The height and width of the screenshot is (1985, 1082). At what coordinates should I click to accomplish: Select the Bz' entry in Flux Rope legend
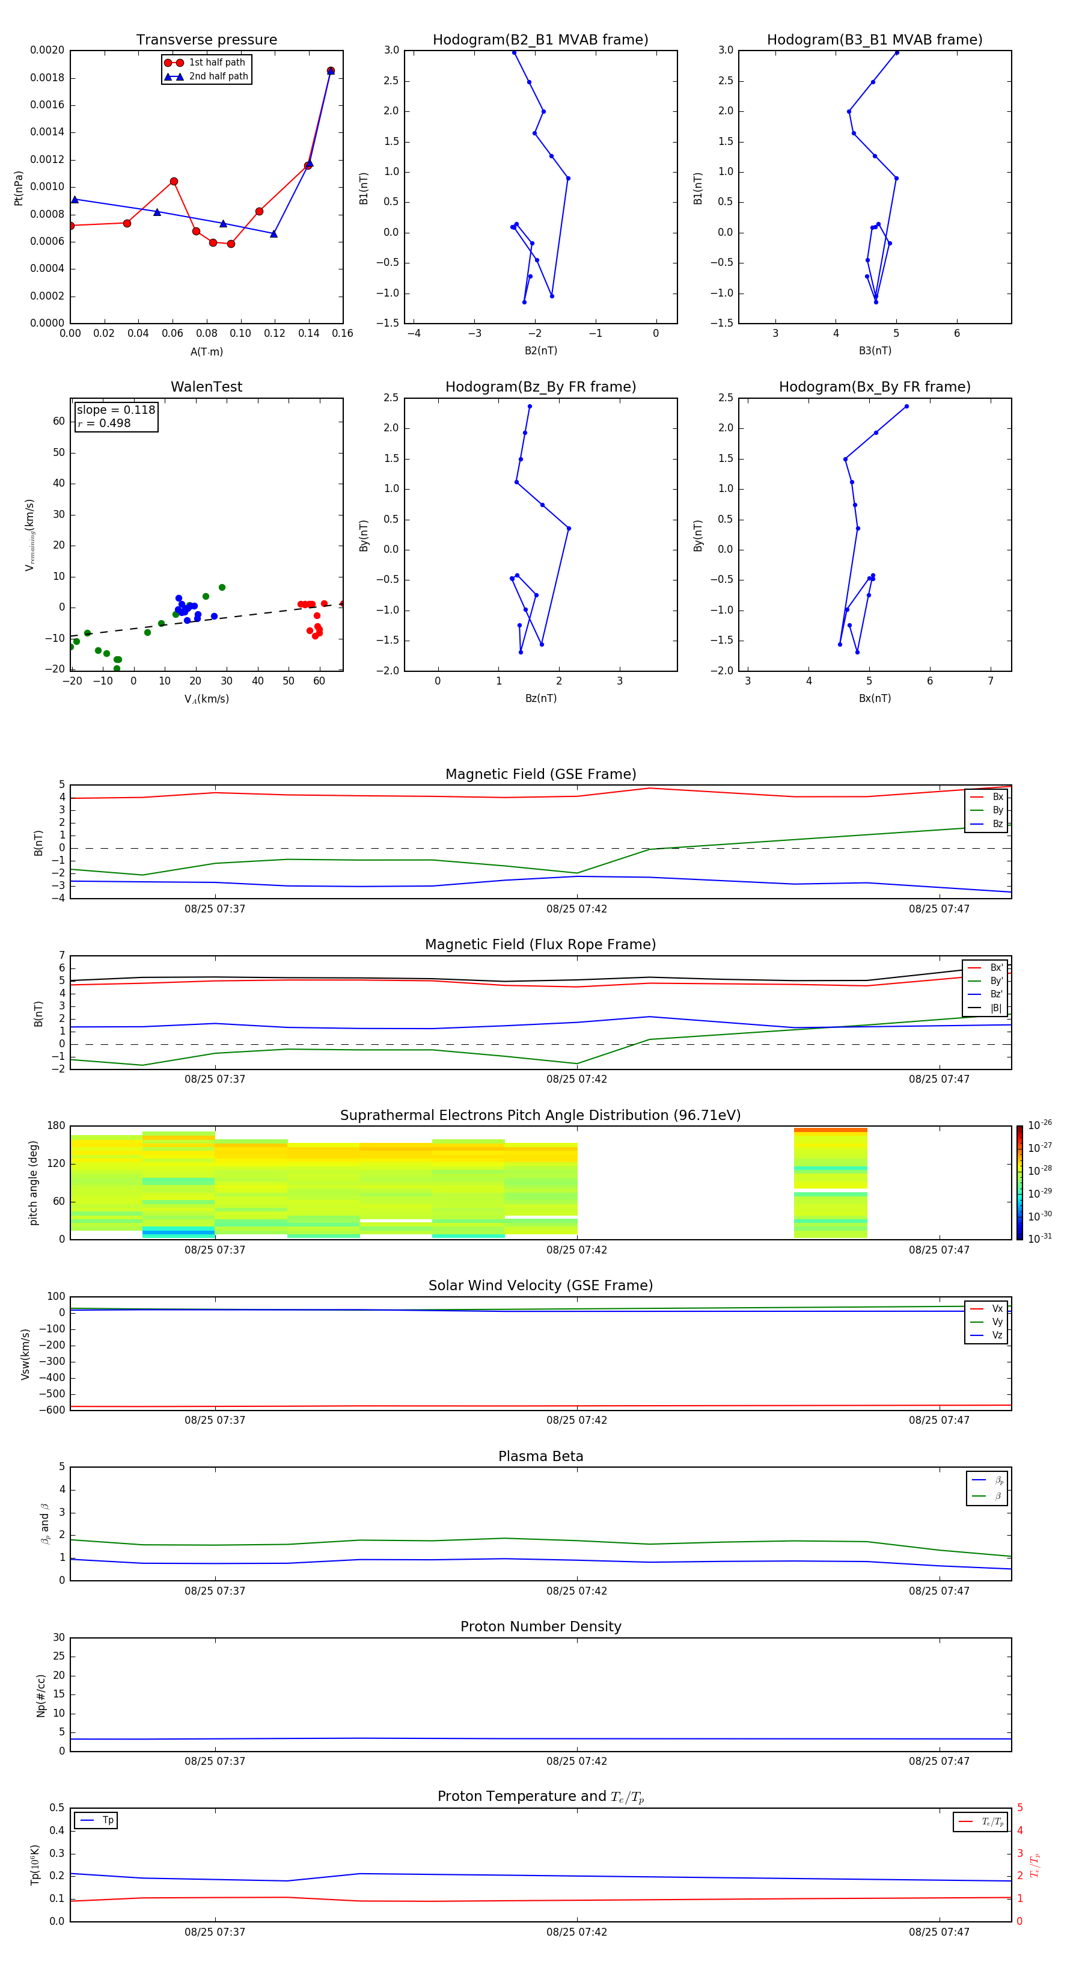pos(985,994)
